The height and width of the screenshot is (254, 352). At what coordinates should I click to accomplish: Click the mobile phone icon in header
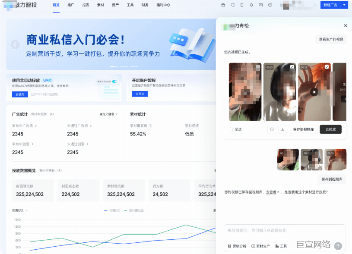242,5
